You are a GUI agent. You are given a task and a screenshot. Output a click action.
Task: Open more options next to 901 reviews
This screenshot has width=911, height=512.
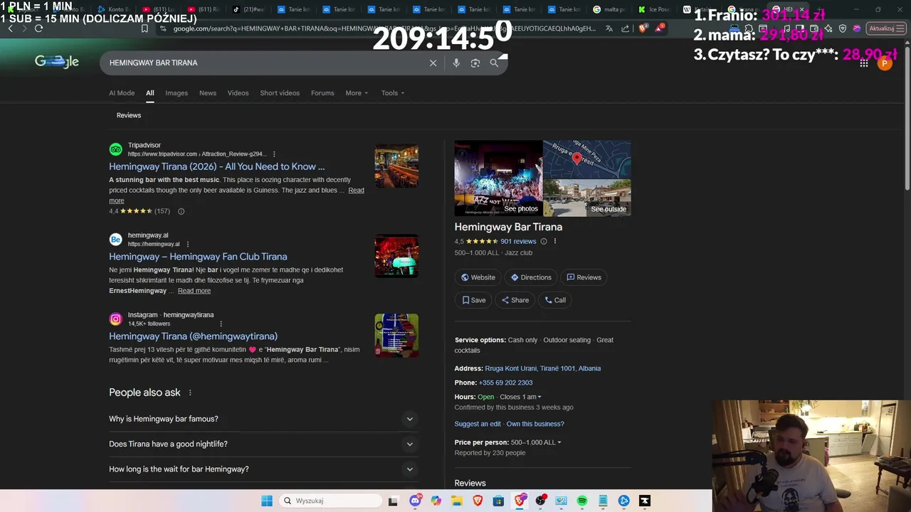[x=555, y=241]
